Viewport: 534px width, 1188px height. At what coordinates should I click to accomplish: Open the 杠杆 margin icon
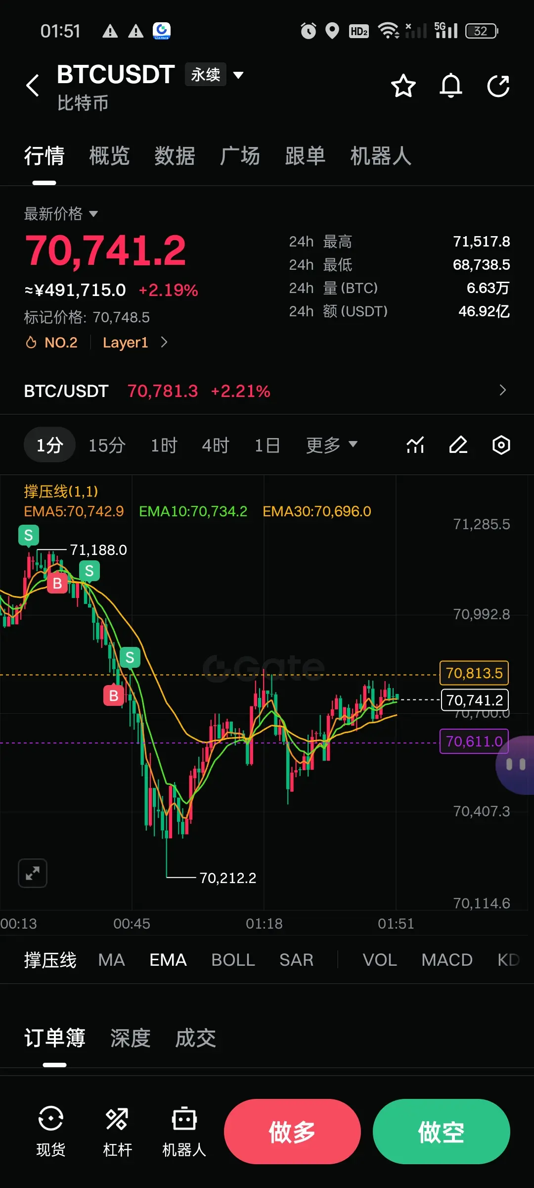pos(117,1132)
